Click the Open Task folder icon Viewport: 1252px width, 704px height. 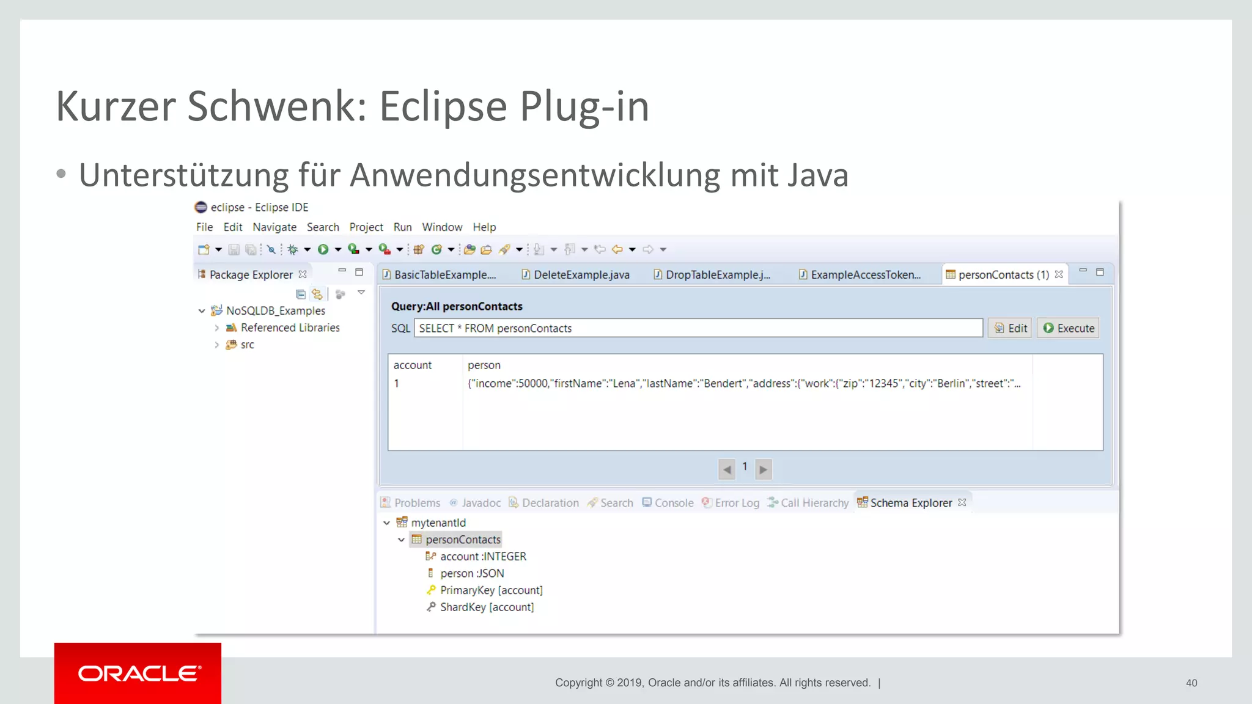coord(486,249)
